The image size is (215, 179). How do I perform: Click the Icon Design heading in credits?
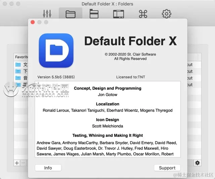pos(107,119)
